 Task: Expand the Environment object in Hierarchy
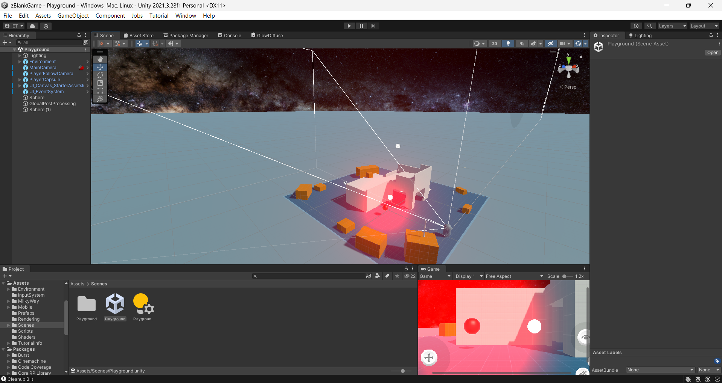click(x=20, y=62)
